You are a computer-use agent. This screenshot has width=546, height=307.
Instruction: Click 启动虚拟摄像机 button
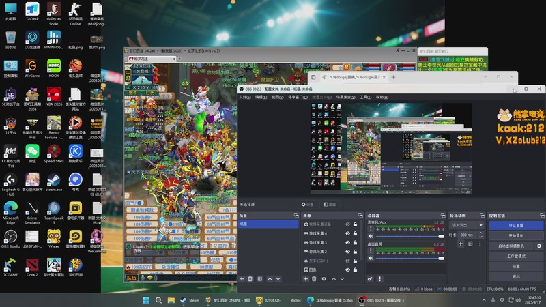[511, 246]
